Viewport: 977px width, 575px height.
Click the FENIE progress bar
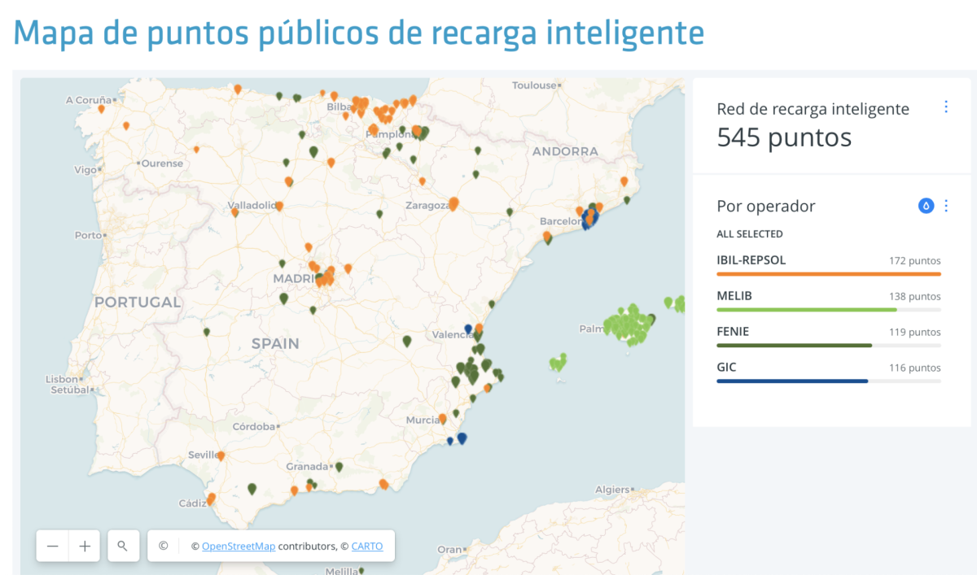794,345
